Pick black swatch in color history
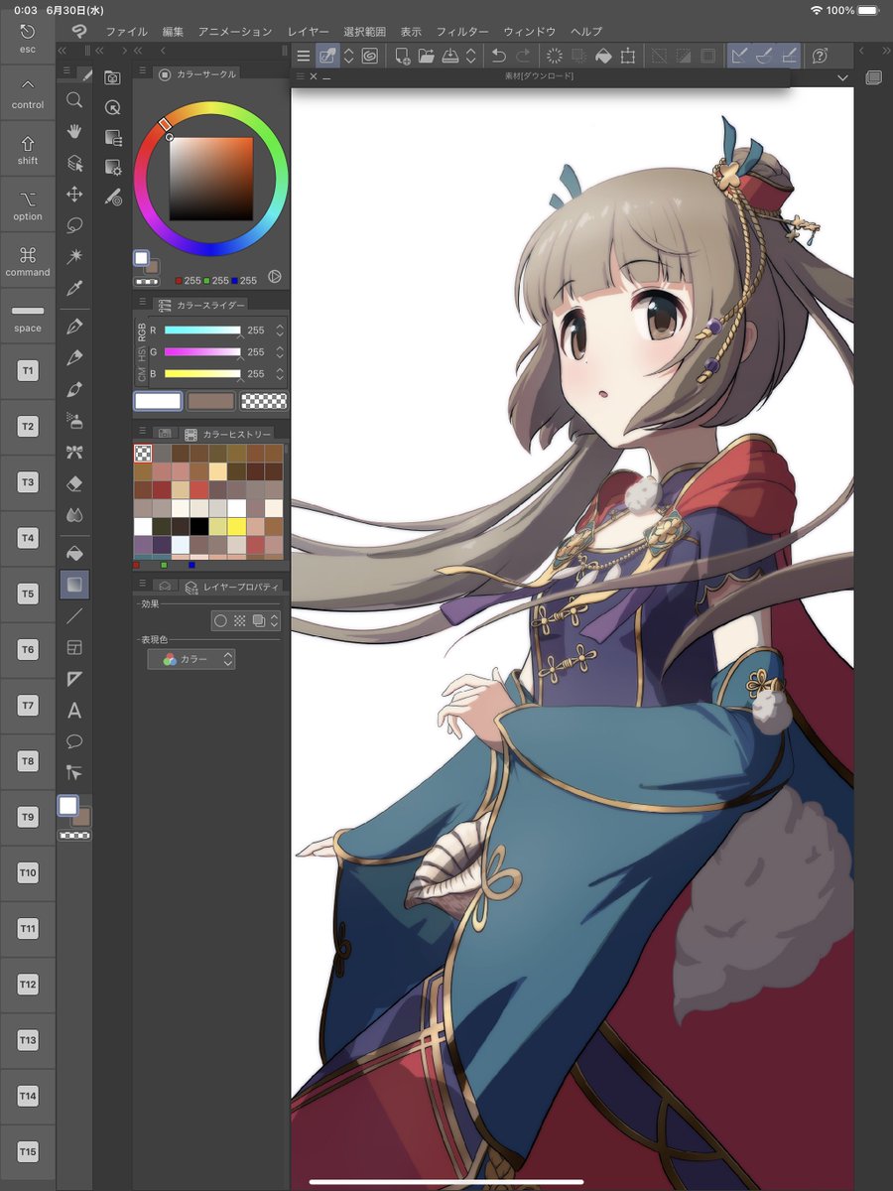This screenshot has height=1191, width=893. coord(199,526)
